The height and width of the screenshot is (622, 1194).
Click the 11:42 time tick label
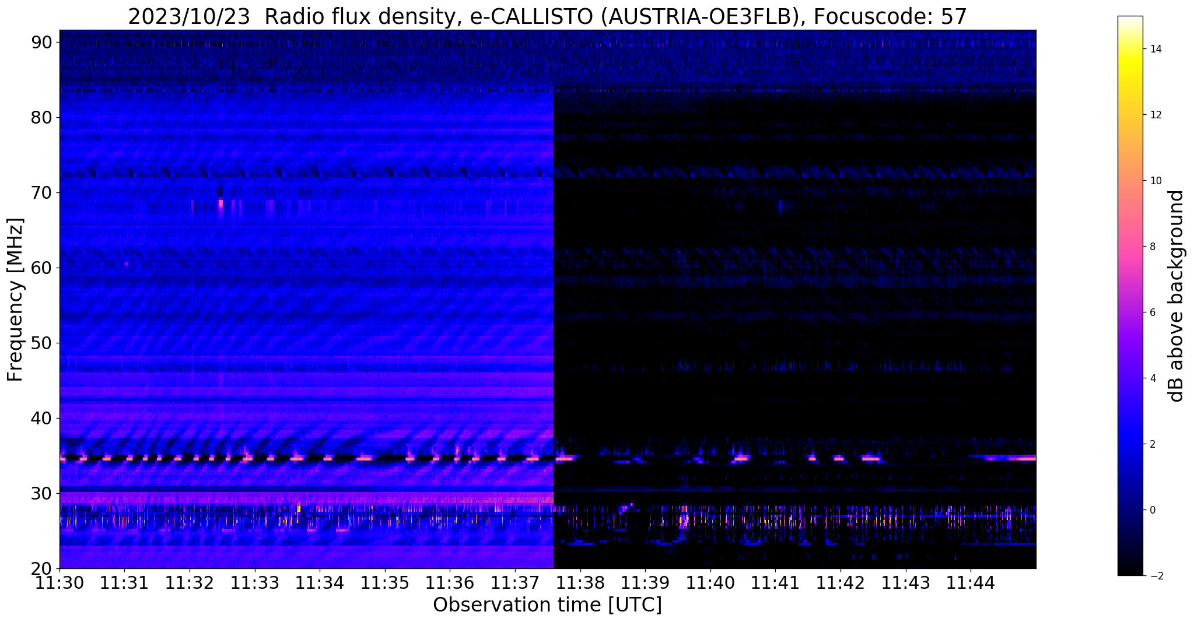(841, 583)
